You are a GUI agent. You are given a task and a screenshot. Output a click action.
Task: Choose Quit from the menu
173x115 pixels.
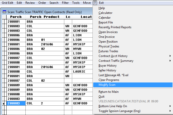tap(101, 97)
